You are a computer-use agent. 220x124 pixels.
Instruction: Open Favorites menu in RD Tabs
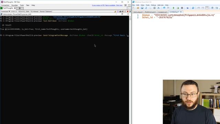pyautogui.click(x=14, y=6)
